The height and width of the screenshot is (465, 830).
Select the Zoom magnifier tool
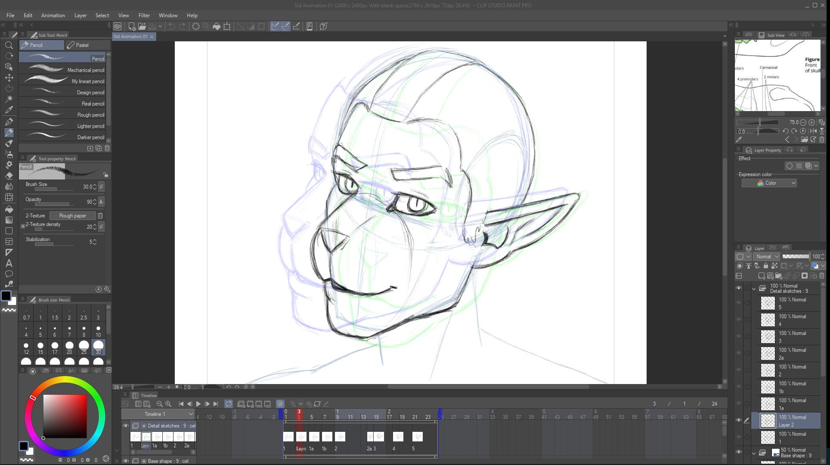tap(9, 45)
